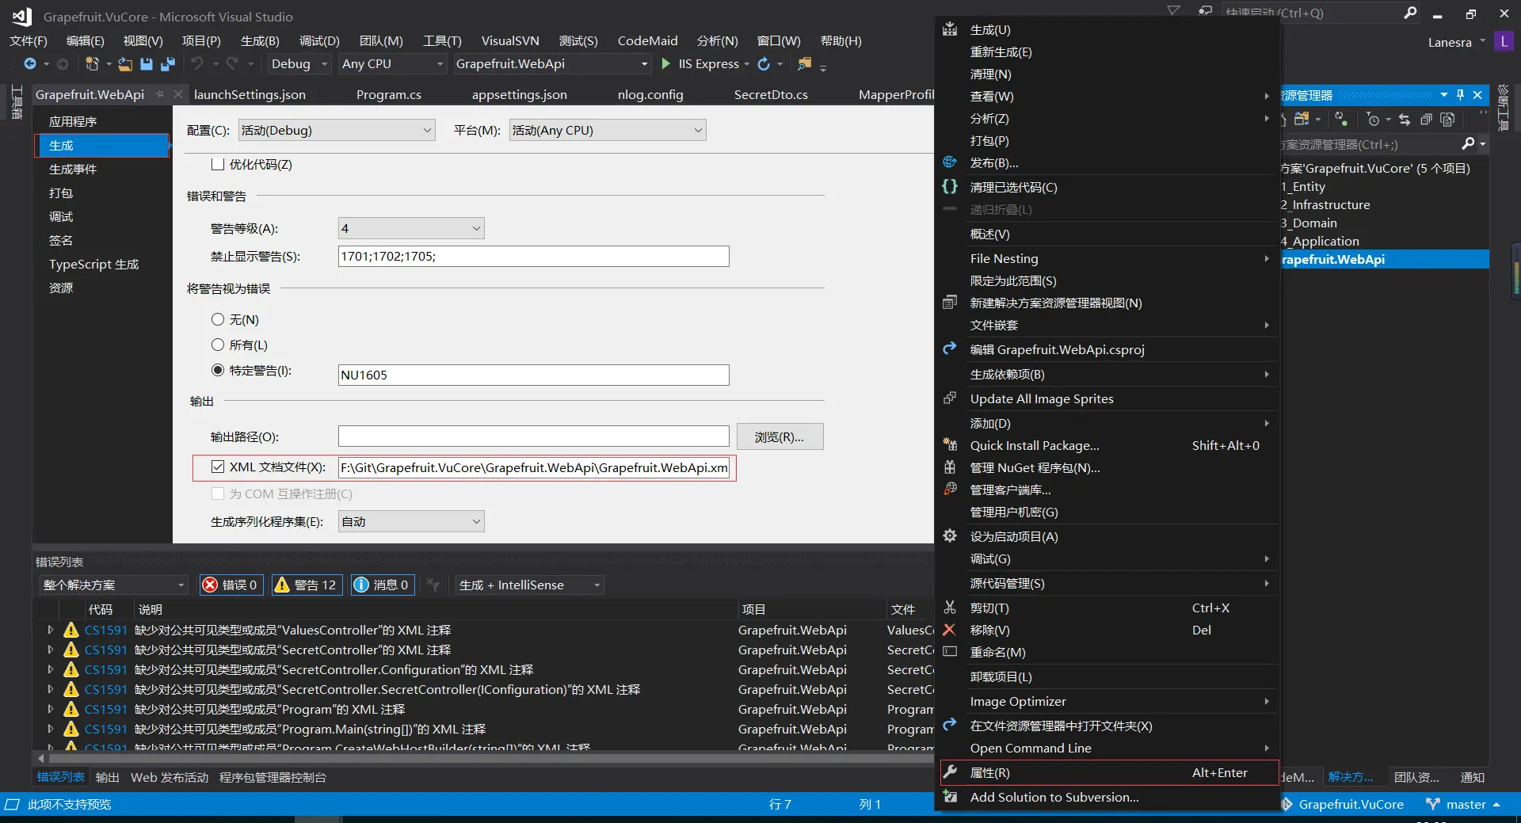
Task: Click the 浏览(R) button
Action: pos(780,436)
